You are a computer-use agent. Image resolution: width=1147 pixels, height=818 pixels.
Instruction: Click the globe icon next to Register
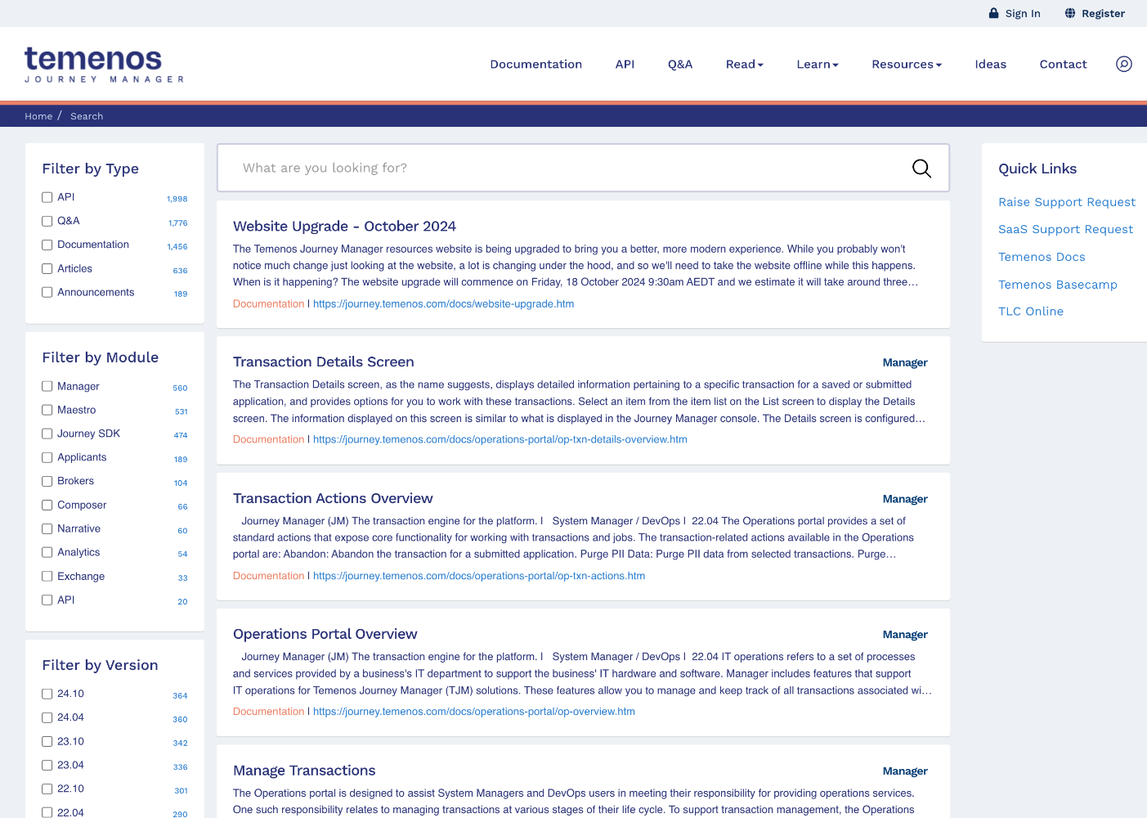(x=1070, y=13)
